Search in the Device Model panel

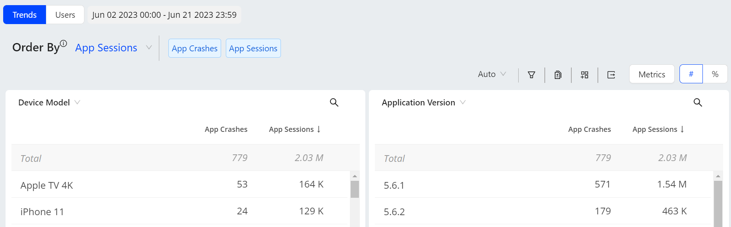[334, 102]
